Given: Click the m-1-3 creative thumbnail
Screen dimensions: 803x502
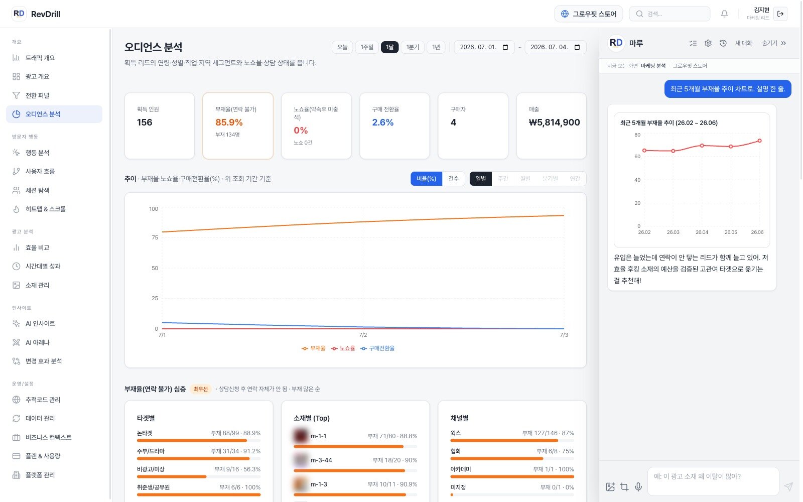Looking at the screenshot, I should point(301,484).
